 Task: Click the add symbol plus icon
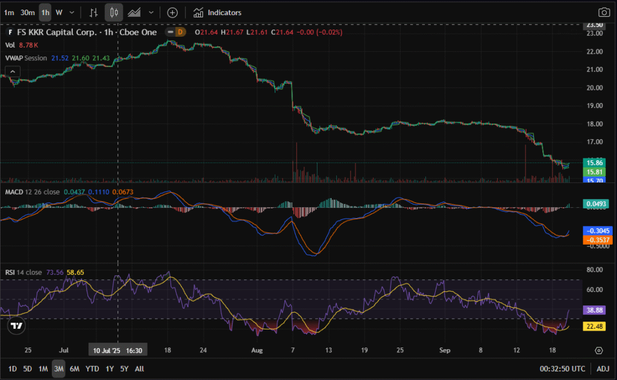[172, 12]
